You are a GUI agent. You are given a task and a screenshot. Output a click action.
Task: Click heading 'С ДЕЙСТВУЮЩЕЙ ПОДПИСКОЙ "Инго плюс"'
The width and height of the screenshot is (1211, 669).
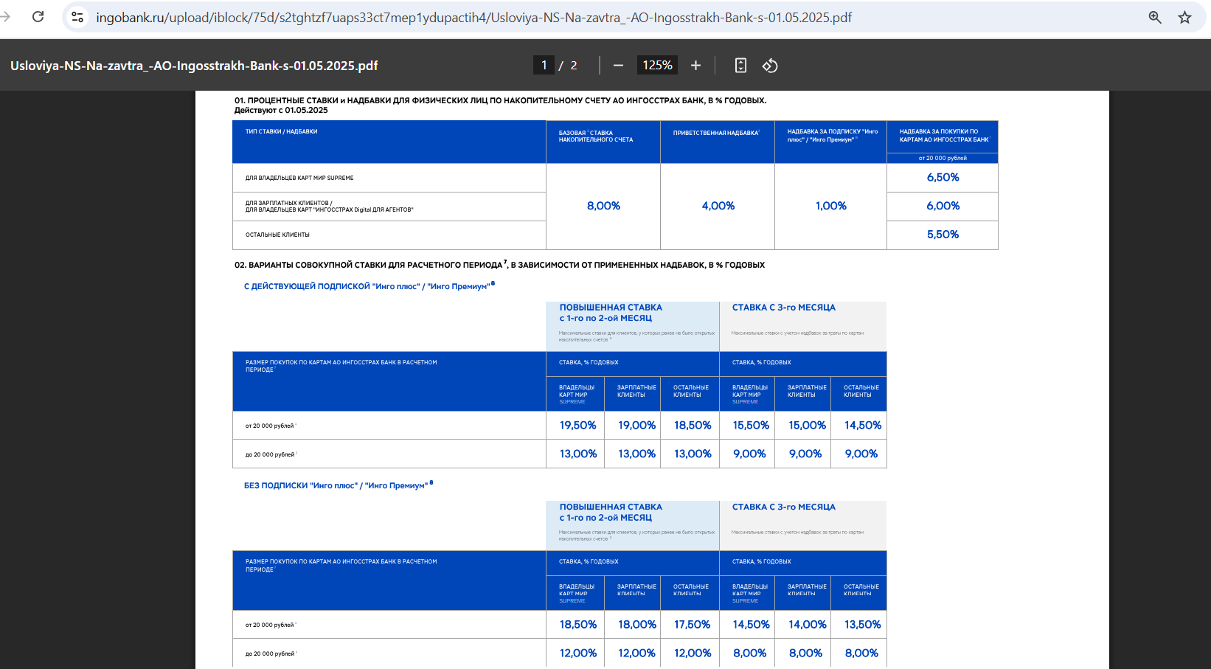tap(369, 286)
